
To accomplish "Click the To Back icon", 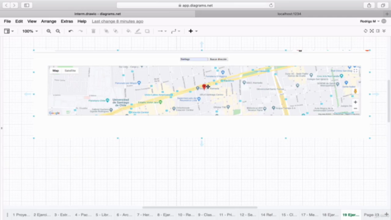I will pyautogui.click(x=115, y=31).
